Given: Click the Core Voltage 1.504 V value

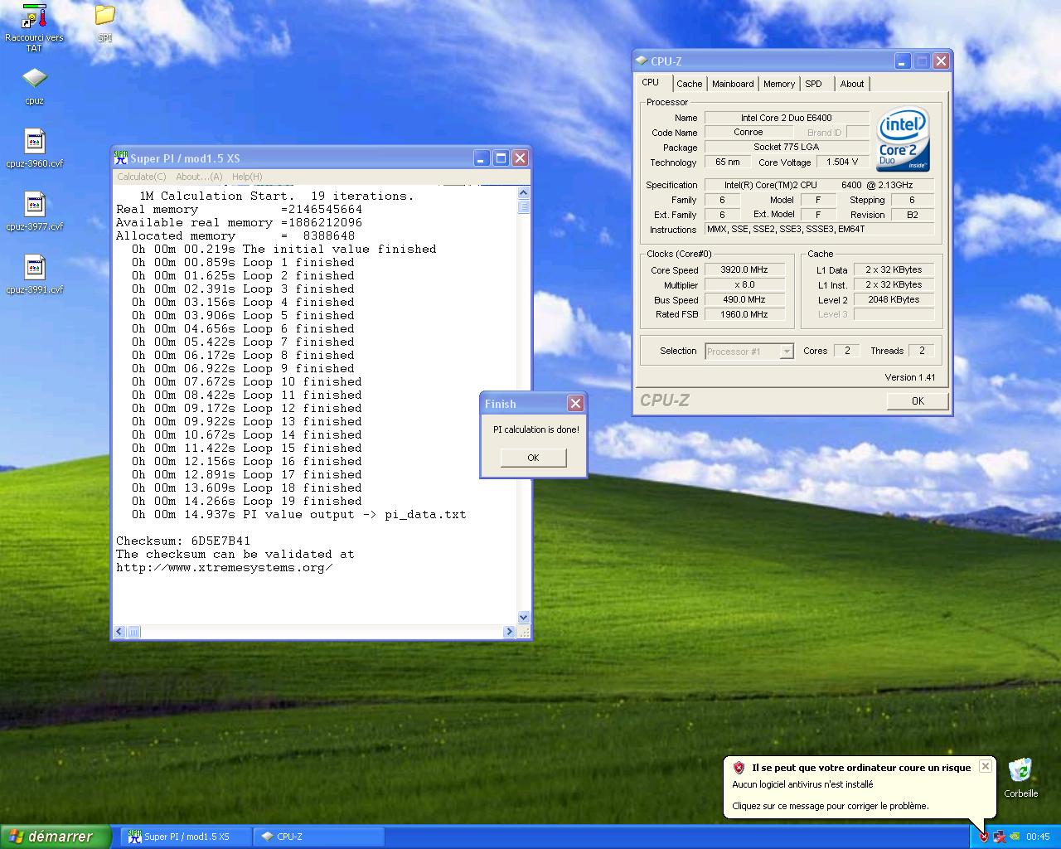Looking at the screenshot, I should (842, 163).
